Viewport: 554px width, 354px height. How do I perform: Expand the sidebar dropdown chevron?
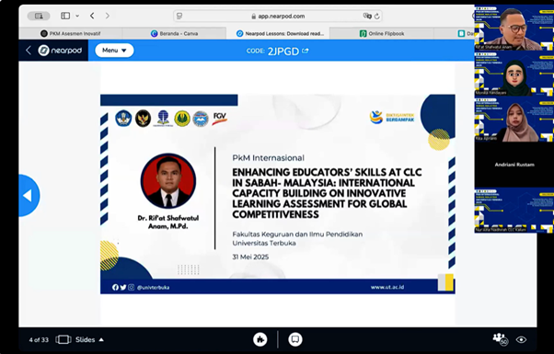coord(77,16)
